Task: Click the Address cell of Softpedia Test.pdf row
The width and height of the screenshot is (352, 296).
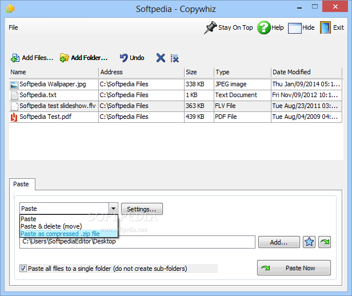Action: pyautogui.click(x=141, y=117)
